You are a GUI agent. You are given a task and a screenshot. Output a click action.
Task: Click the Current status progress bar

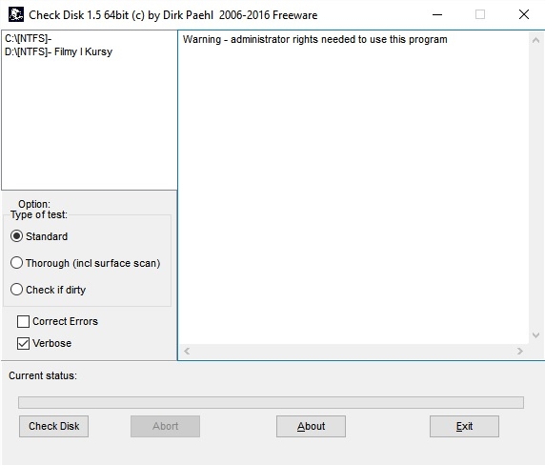272,402
